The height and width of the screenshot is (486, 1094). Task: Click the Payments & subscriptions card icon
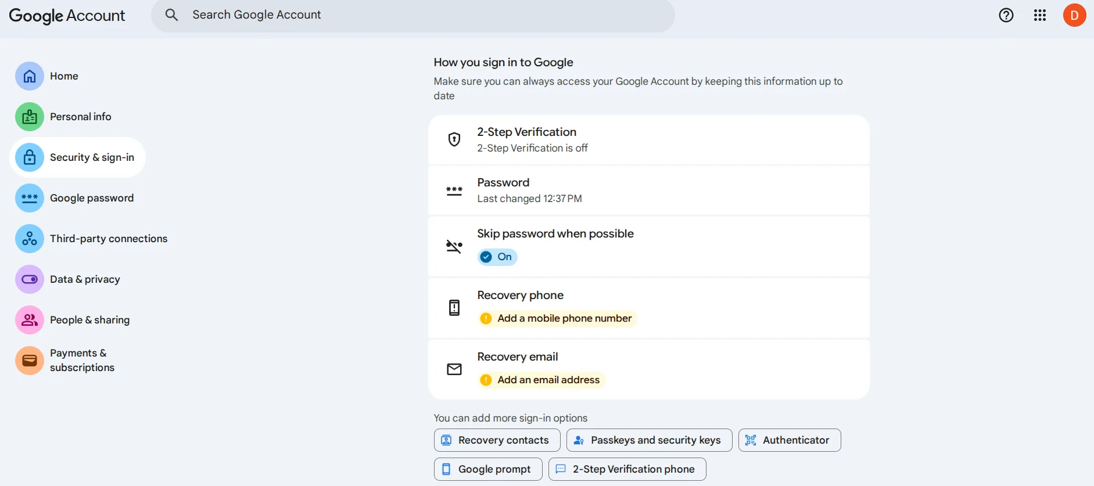click(30, 361)
